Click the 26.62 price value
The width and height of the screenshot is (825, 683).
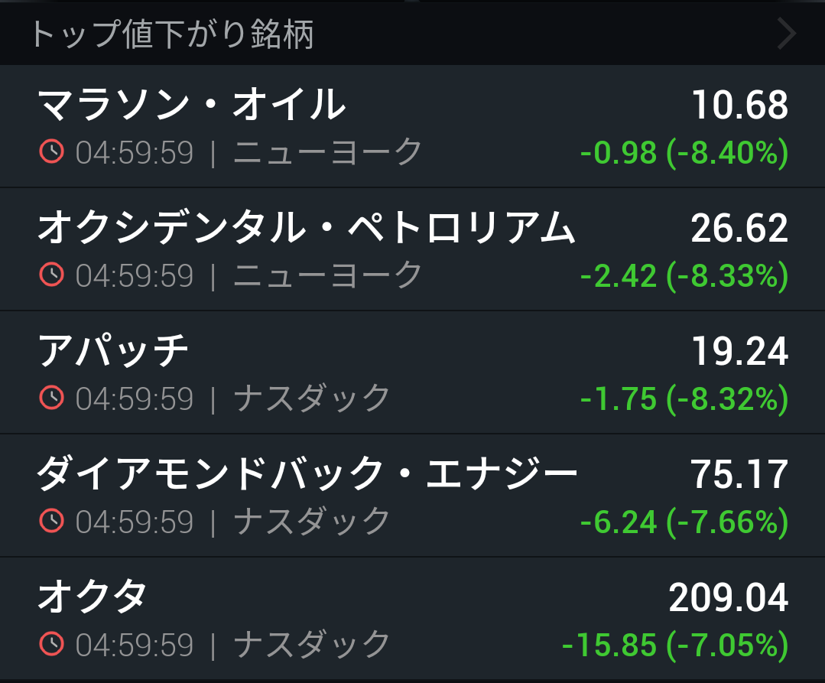pyautogui.click(x=739, y=228)
